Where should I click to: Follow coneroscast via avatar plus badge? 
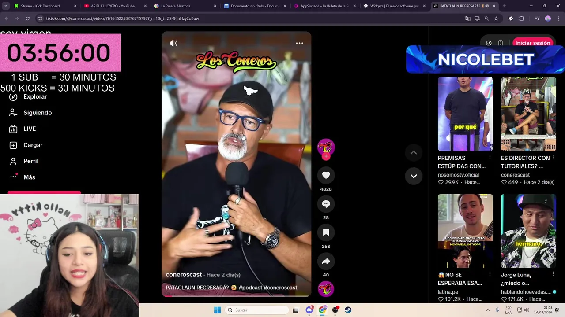tap(326, 156)
